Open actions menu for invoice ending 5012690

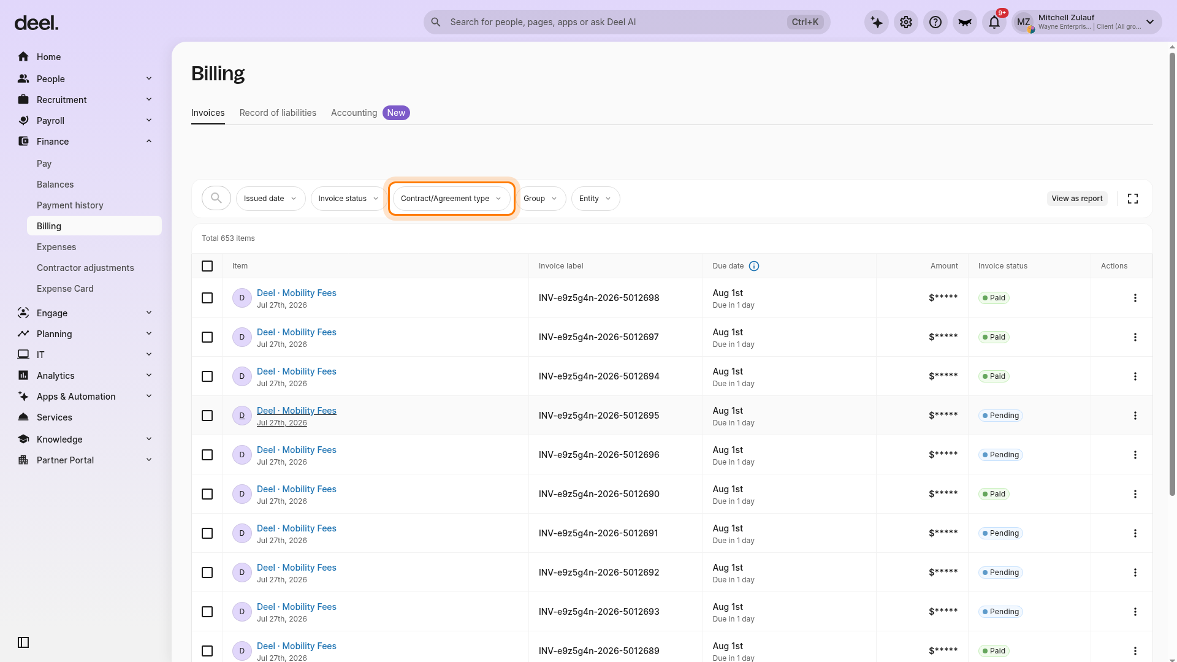point(1135,494)
